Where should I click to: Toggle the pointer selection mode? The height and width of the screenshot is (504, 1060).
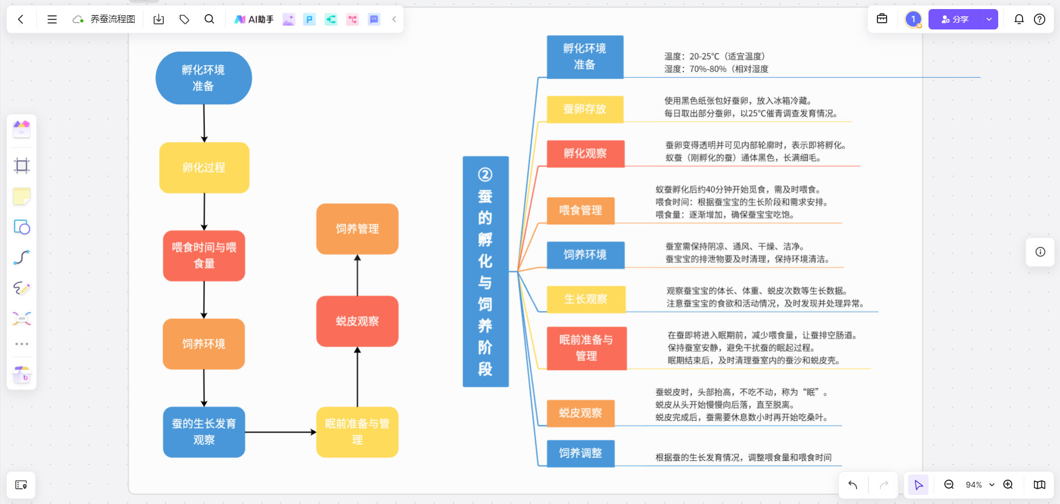click(x=918, y=485)
